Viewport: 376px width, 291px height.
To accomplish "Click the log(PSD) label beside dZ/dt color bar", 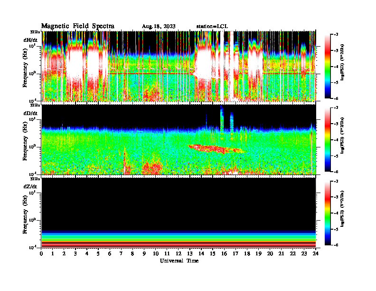I will [x=342, y=209].
